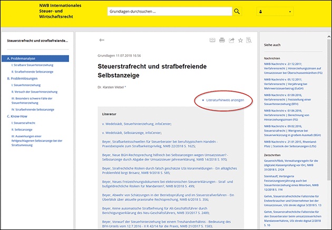Click the print icon in article toolbar
This screenshot has height=230, width=332.
[222, 40]
